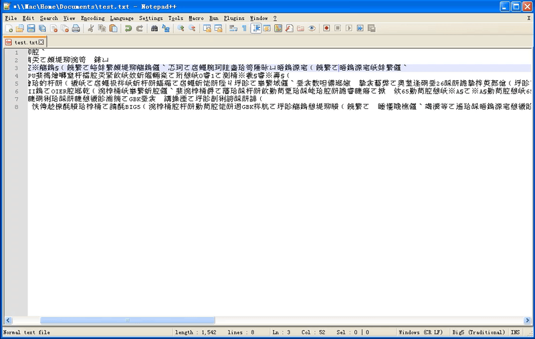Click the Save All toolbar icon
535x339 pixels.
tap(42, 29)
